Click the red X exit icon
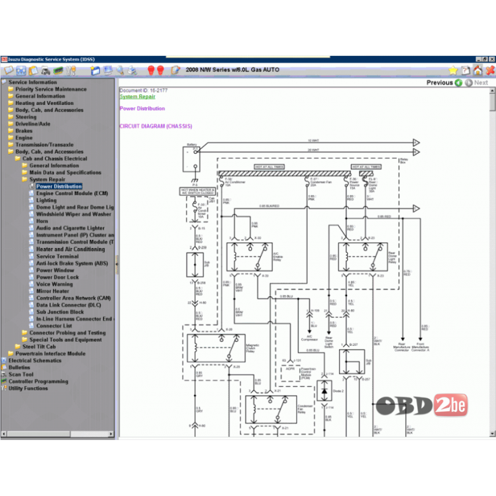Image resolution: width=496 pixels, height=496 pixels. [490, 70]
